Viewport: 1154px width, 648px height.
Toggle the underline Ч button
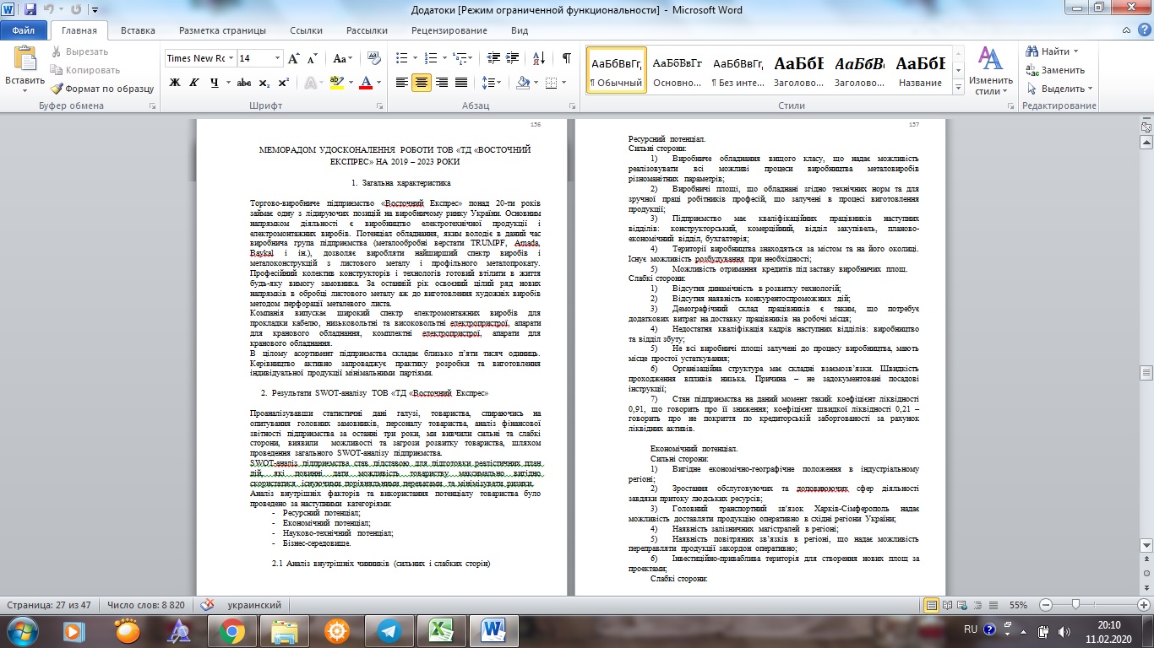point(215,83)
